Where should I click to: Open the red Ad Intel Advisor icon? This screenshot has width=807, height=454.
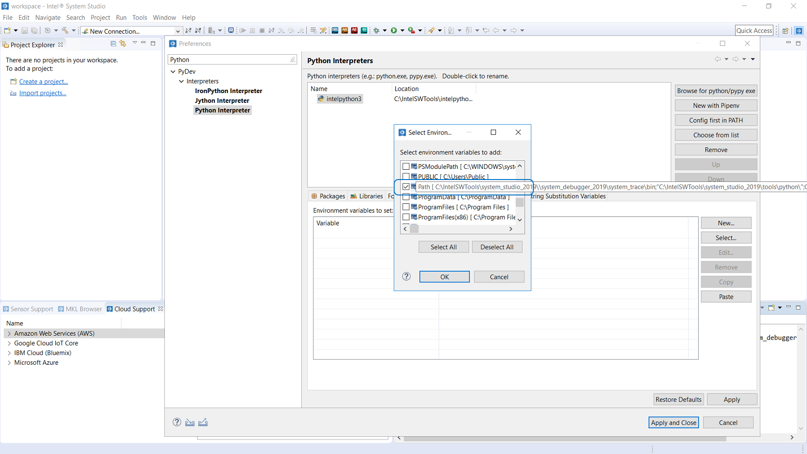coord(354,30)
